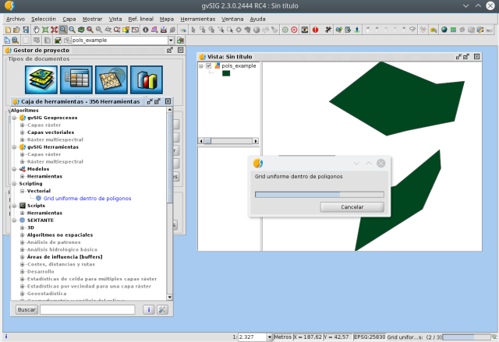Open the pols_example layer dropdown
The image size is (499, 342).
click(x=171, y=40)
